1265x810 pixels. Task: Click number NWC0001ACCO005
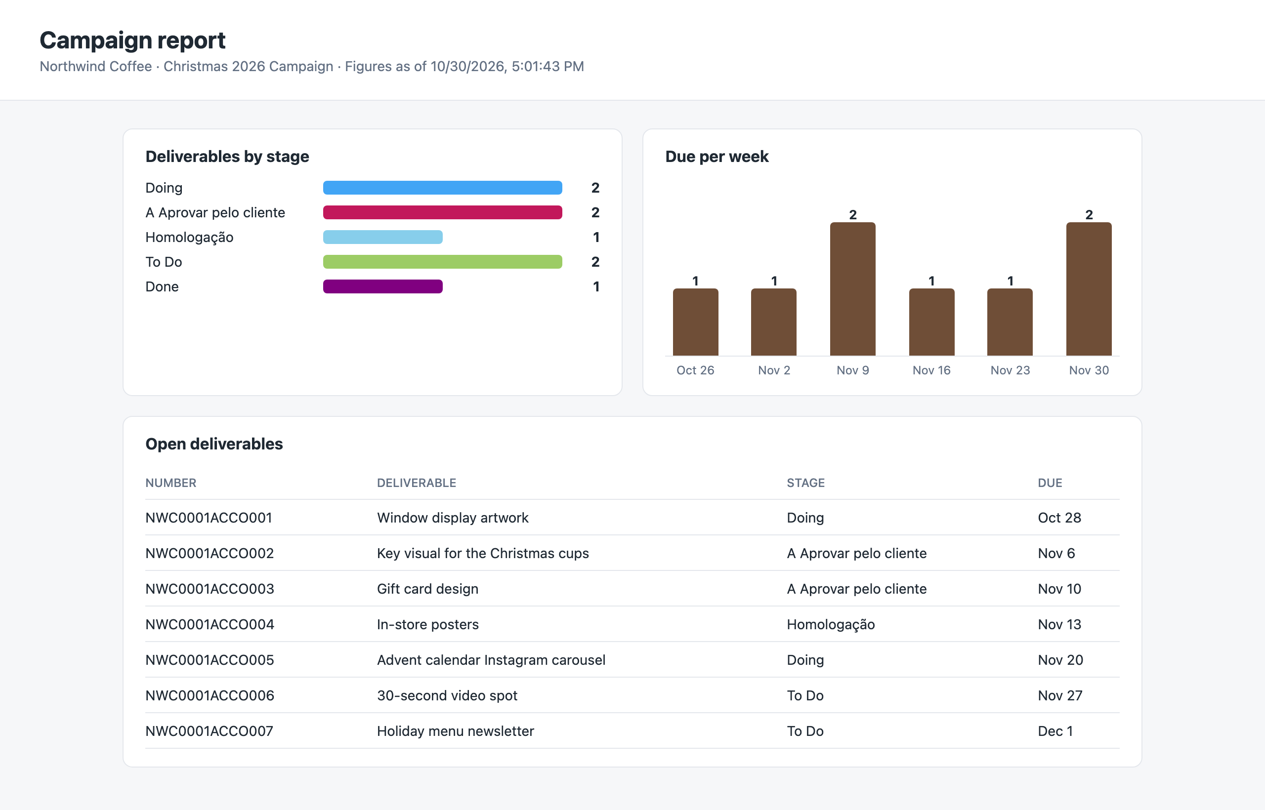(x=210, y=660)
